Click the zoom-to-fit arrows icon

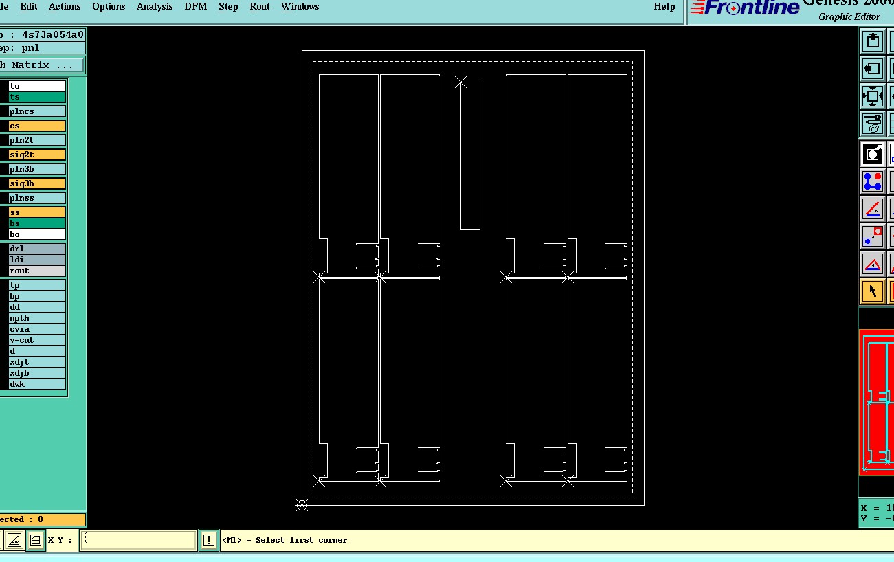[873, 96]
